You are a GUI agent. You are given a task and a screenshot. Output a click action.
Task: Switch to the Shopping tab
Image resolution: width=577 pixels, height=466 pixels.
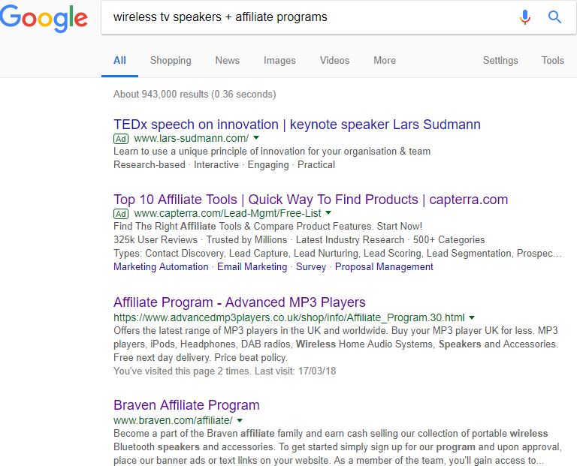click(x=171, y=61)
